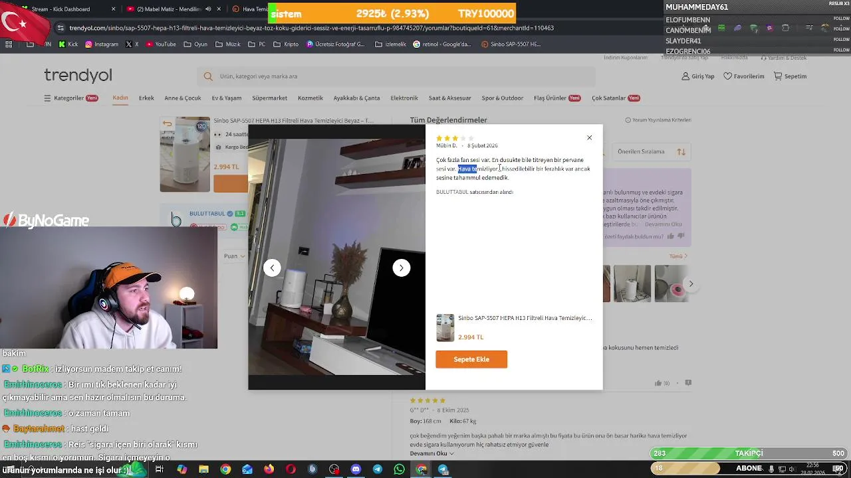Image resolution: width=851 pixels, height=478 pixels.
Task: Open the YouTube bookmark
Action: (x=161, y=44)
